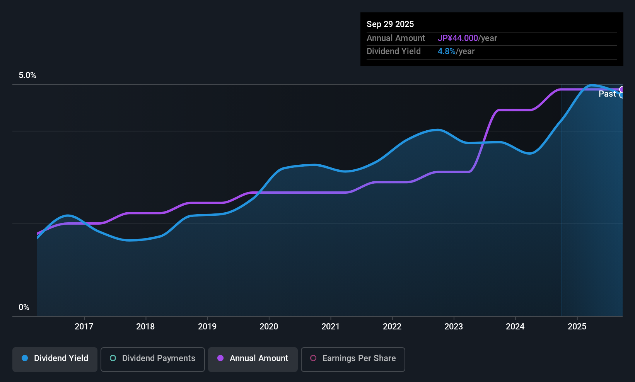Hide the Annual Amount series
The width and height of the screenshot is (635, 382).
point(253,358)
